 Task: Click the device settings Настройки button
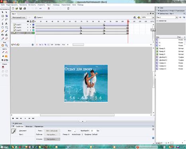(52, 139)
